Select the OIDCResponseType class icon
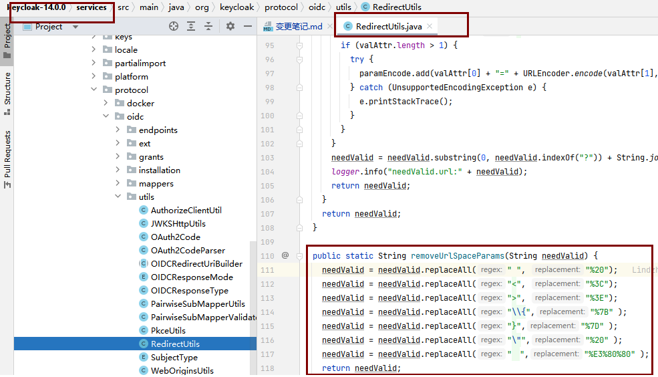The height and width of the screenshot is (377, 658). coord(144,291)
